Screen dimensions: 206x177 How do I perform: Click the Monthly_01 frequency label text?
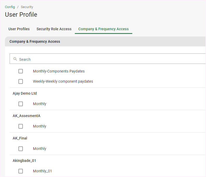pos(42,171)
